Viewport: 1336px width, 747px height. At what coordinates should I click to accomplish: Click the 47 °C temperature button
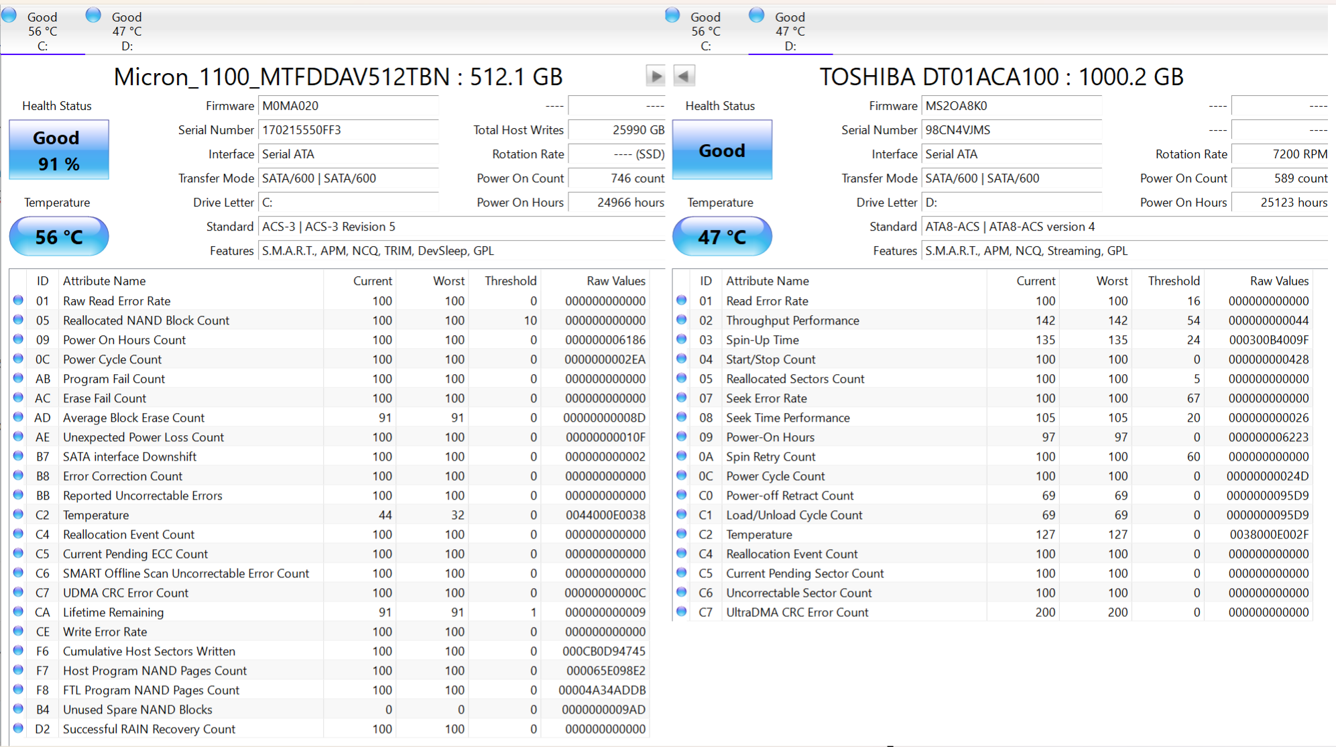[x=722, y=237]
